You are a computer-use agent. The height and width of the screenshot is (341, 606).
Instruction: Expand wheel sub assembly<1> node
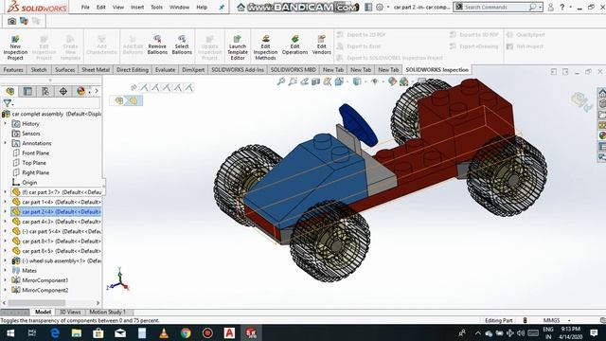point(6,261)
